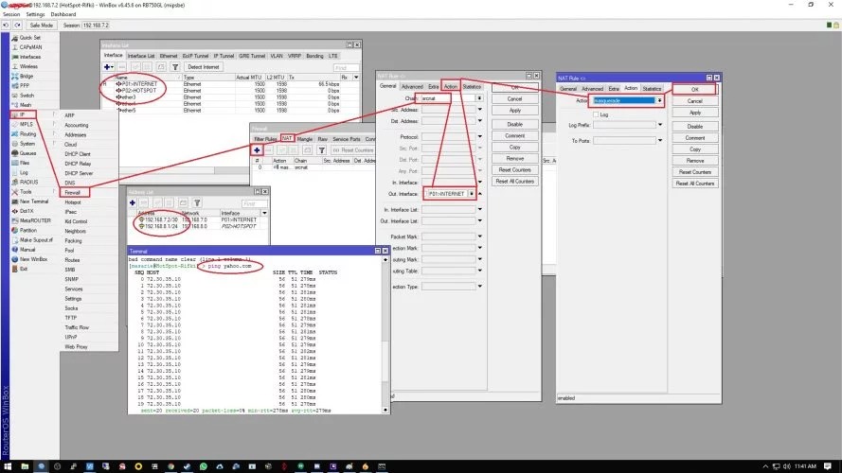Click the add (+) icon in Address List
The height and width of the screenshot is (473, 842).
(x=134, y=203)
